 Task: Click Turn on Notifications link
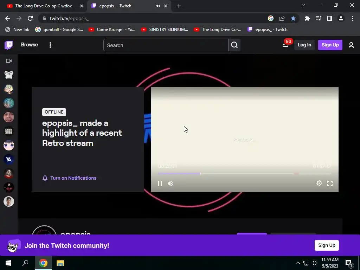click(73, 178)
